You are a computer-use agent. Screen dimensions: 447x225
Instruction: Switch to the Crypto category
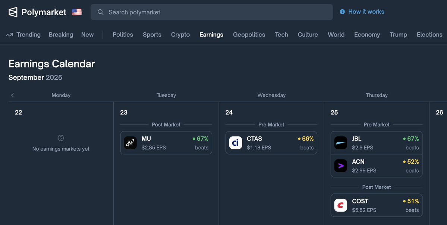point(180,35)
